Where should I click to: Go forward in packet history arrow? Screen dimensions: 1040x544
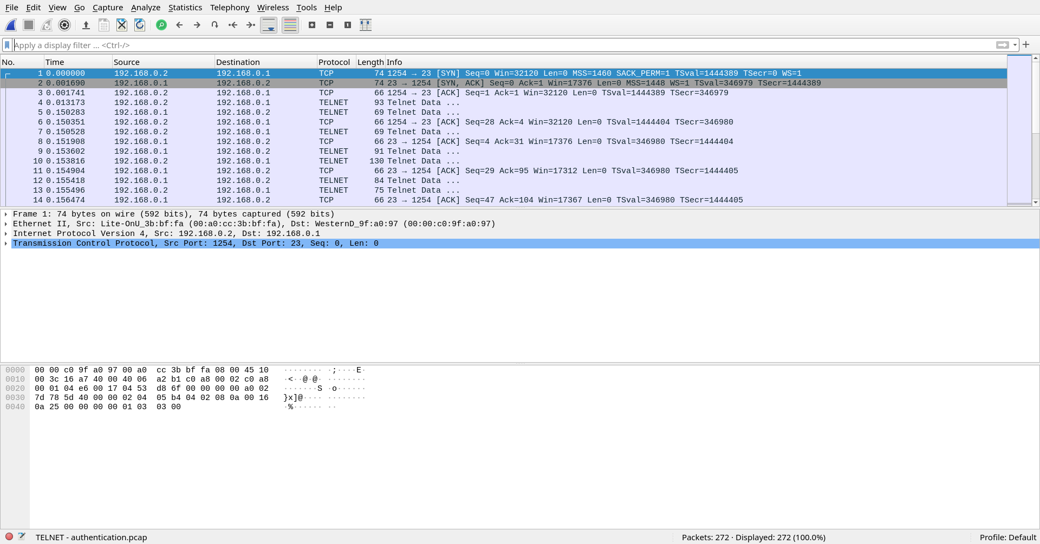tap(197, 25)
